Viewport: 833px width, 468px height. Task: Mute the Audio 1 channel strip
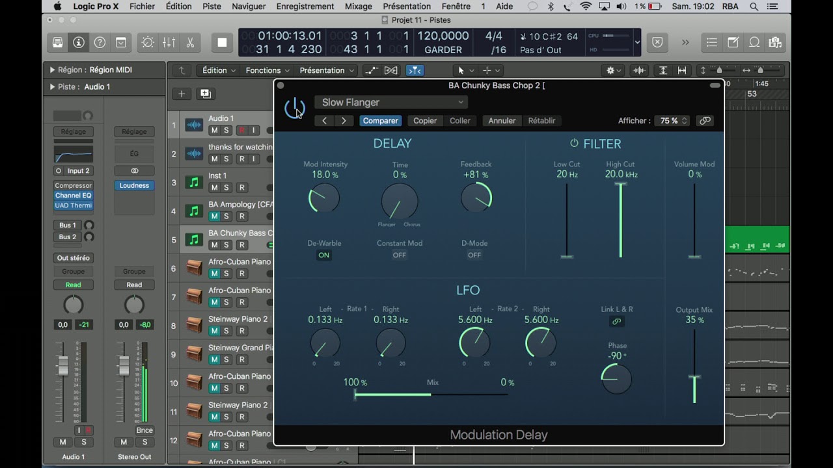pos(62,442)
